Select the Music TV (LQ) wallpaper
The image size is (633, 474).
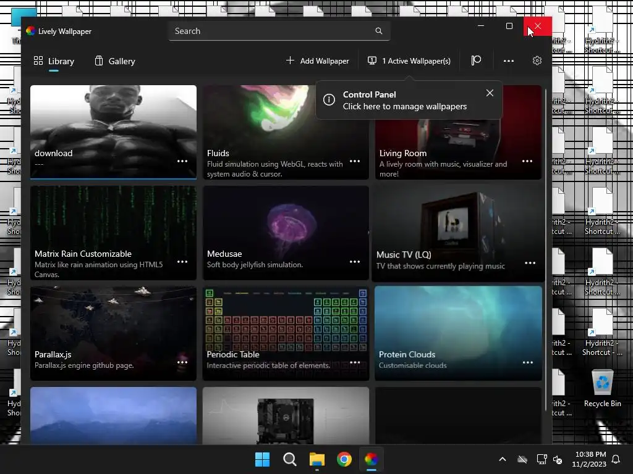[458, 233]
